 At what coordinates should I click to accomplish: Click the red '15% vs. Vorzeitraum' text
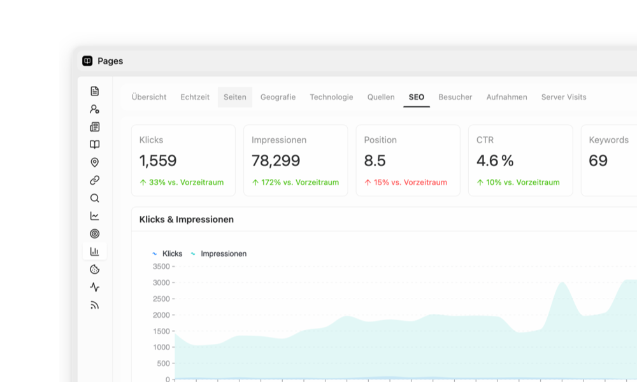pyautogui.click(x=410, y=182)
